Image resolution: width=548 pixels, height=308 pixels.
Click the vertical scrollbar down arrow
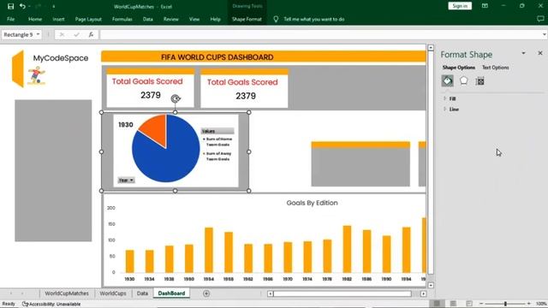click(431, 285)
